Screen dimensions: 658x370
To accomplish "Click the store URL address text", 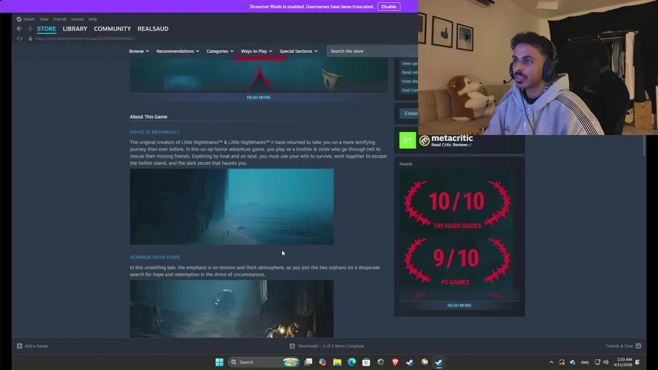I will [x=85, y=39].
